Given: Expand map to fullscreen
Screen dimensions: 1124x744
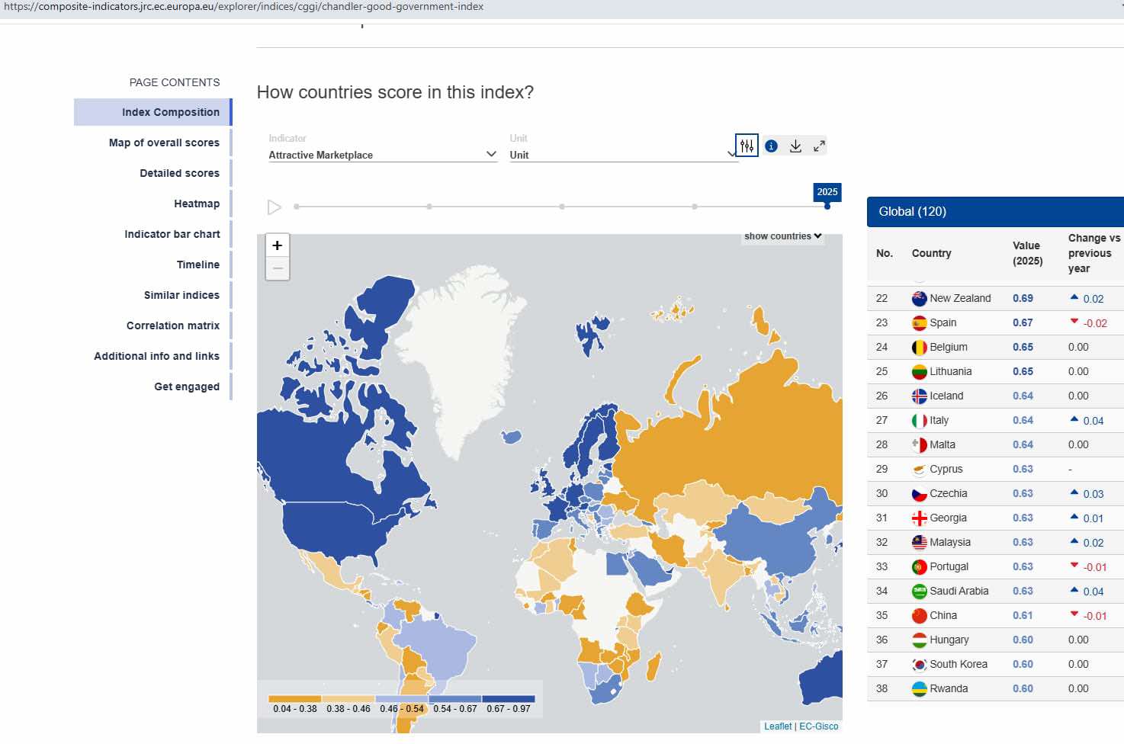Looking at the screenshot, I should (819, 146).
